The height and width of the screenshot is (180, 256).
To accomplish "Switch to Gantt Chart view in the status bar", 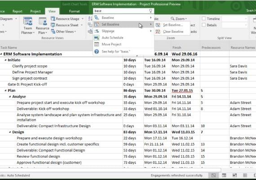I will coord(213,175).
